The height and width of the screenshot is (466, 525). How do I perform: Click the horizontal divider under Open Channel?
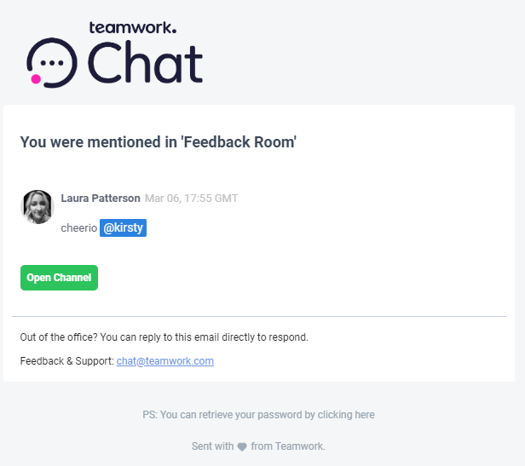(259, 316)
